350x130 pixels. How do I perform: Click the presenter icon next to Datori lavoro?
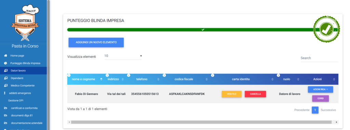[6, 71]
